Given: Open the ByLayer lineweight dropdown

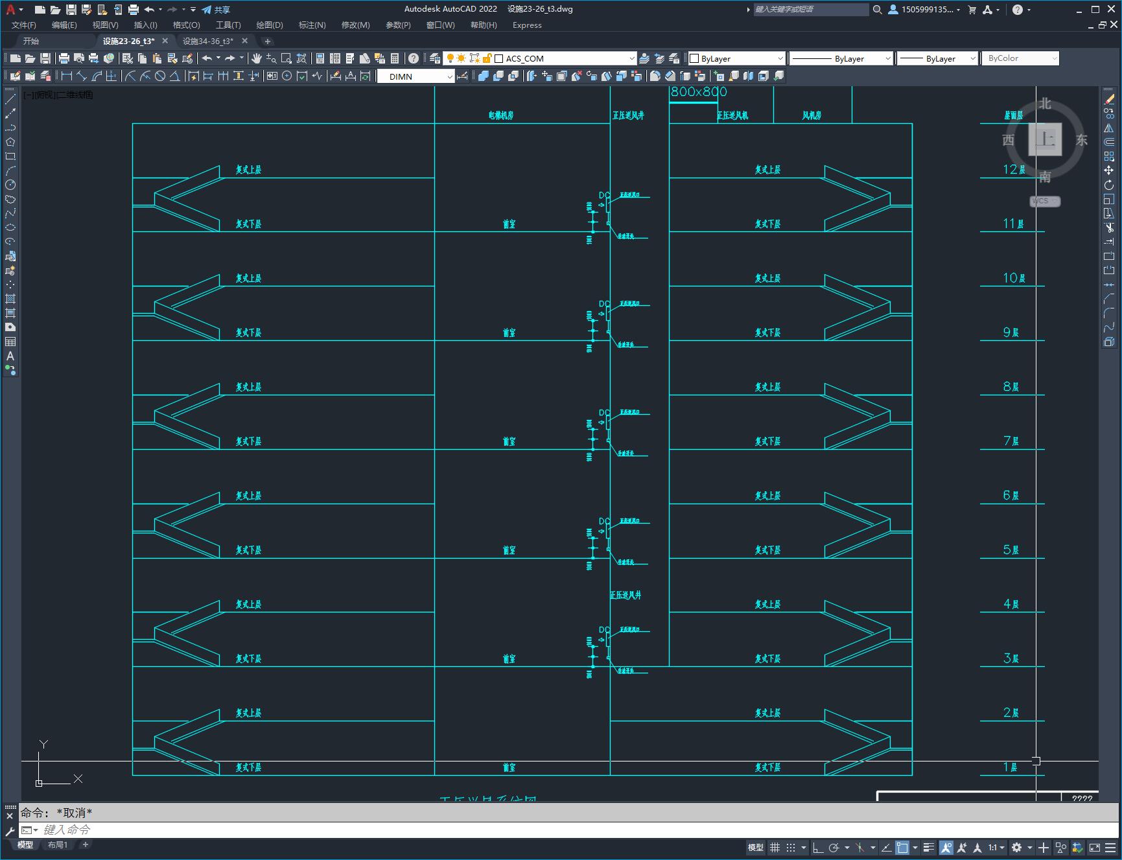Looking at the screenshot, I should point(937,58).
